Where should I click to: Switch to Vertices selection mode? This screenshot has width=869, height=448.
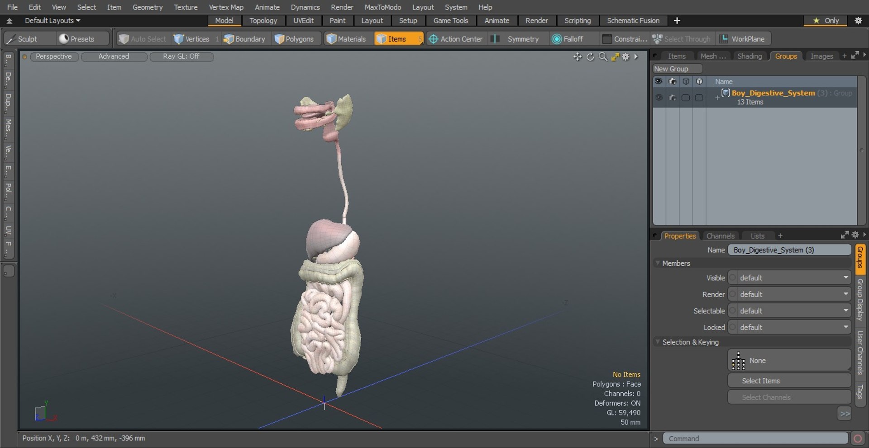tap(192, 39)
